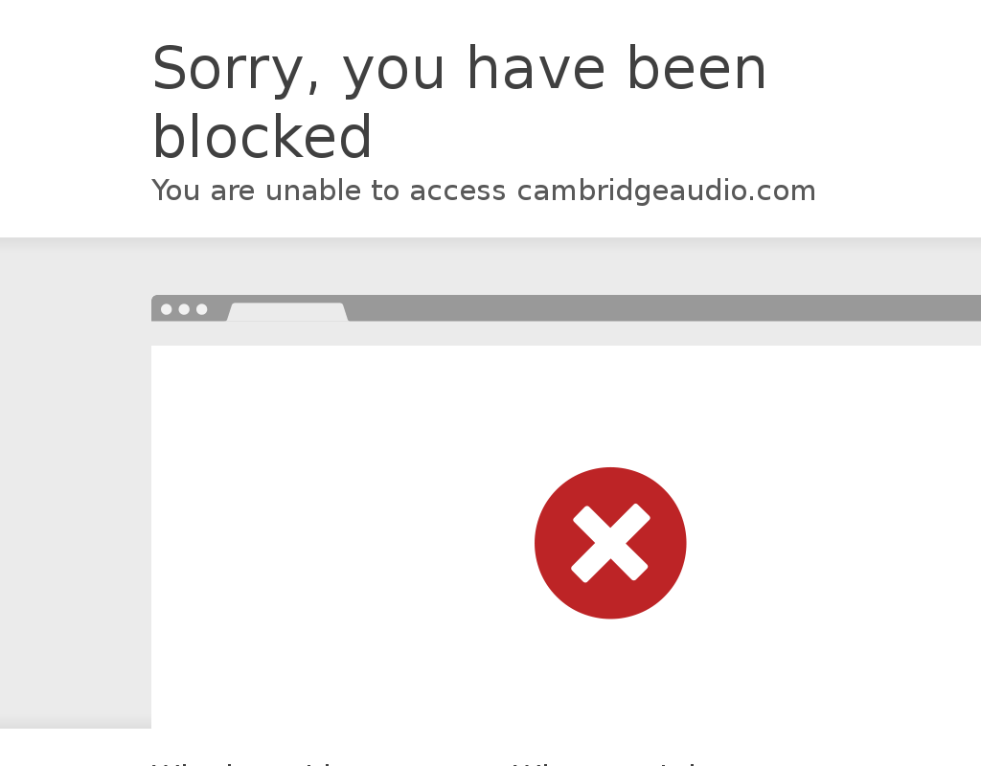Click the word "access" in the subheading
The width and height of the screenshot is (981, 766).
coord(457,191)
